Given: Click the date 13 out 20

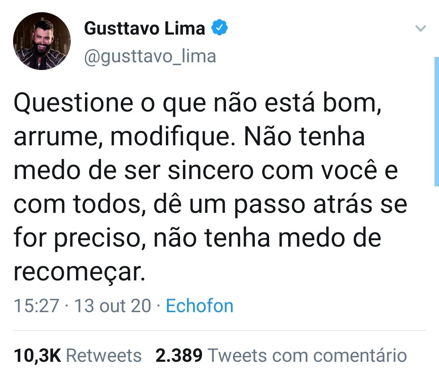Looking at the screenshot, I should 113,306.
